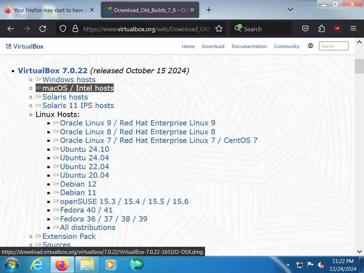Open the green globe taskbar application
Image resolution: width=364 pixels, height=273 pixels.
pos(137,264)
